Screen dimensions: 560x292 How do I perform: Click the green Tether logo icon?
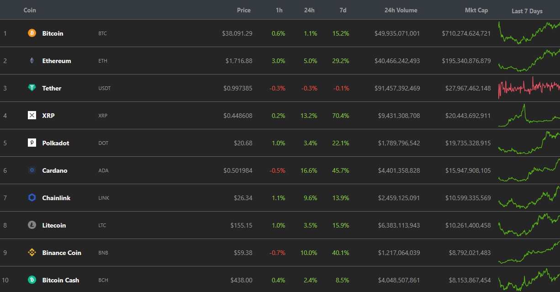[x=32, y=88]
